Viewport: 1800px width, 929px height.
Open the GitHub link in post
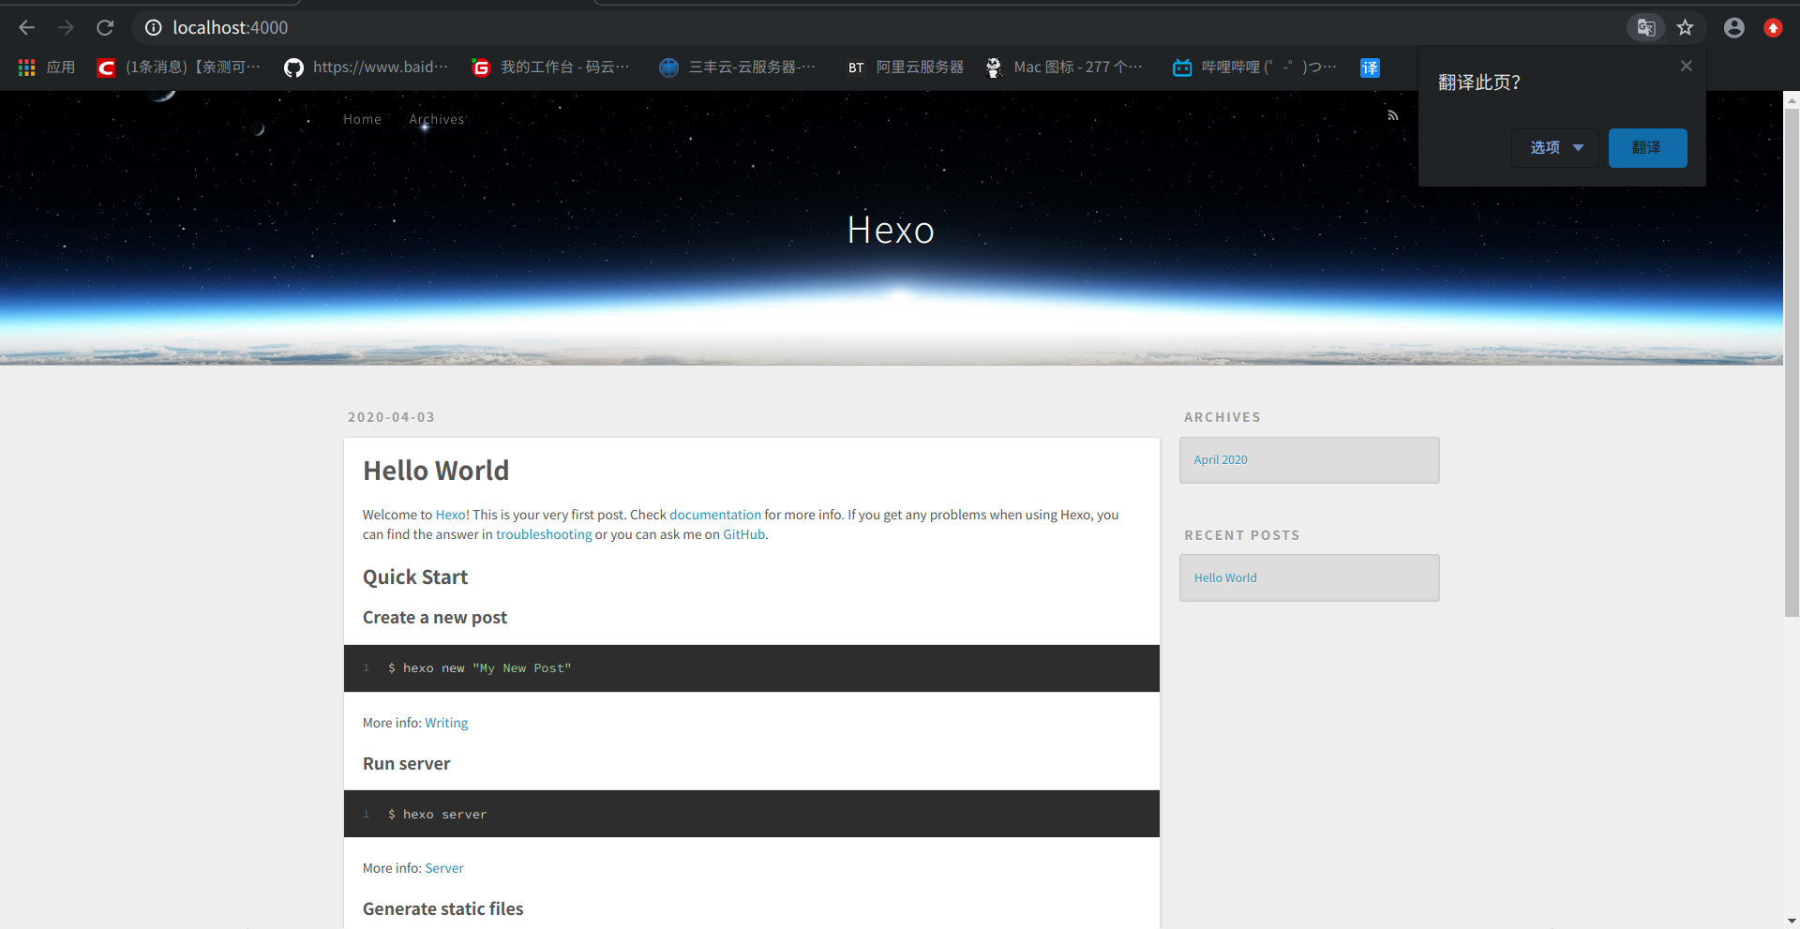[x=743, y=534]
